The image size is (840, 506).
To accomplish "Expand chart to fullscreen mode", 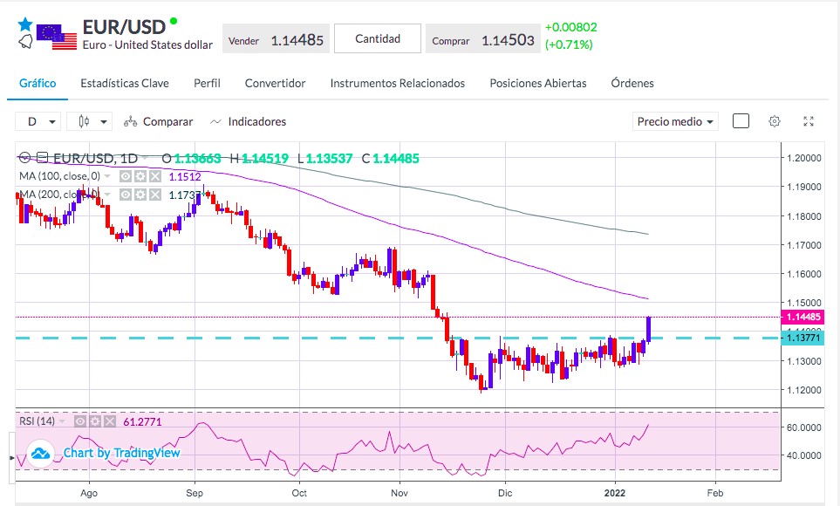I will (x=809, y=121).
